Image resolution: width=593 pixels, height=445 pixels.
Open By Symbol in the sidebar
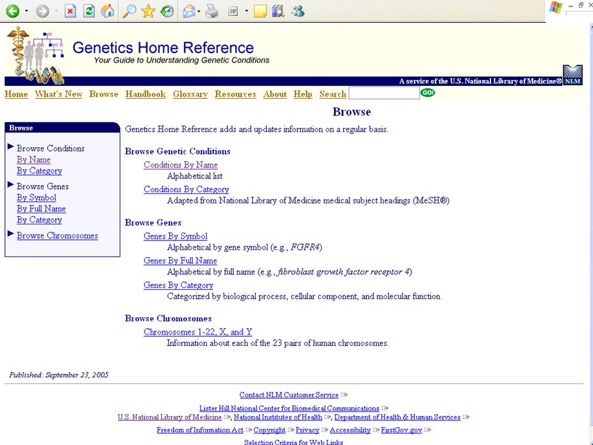(x=36, y=198)
